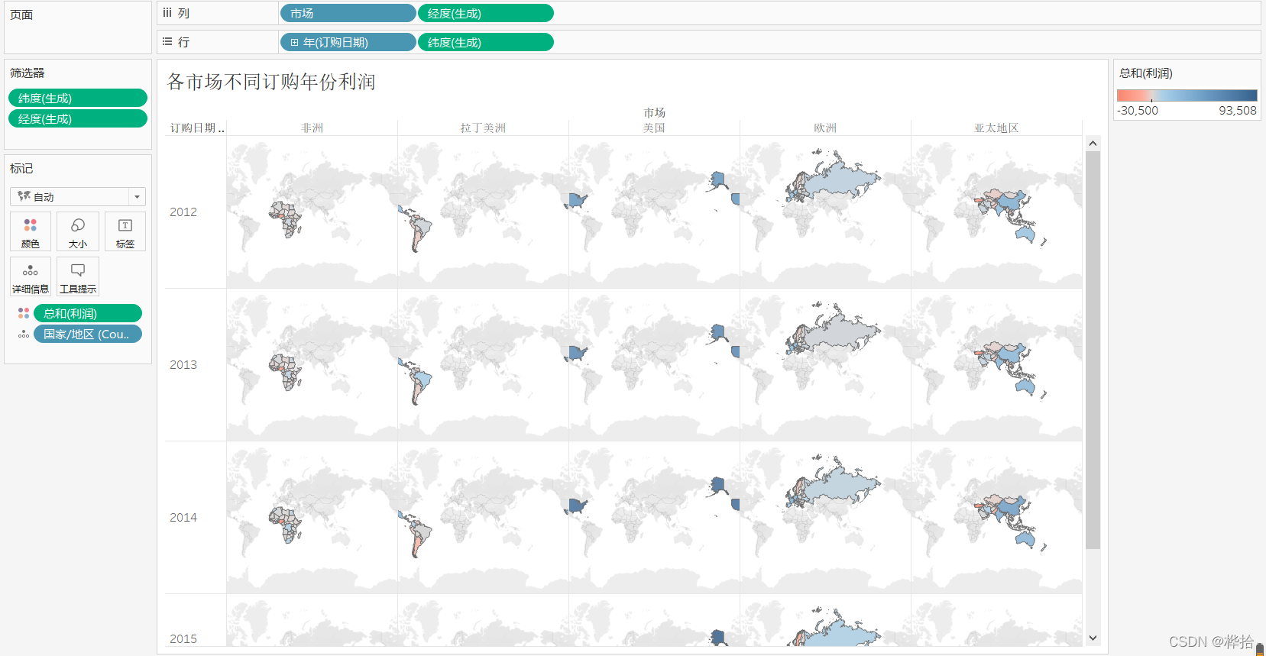
Task: Click the 2012 row label
Action: (x=183, y=212)
